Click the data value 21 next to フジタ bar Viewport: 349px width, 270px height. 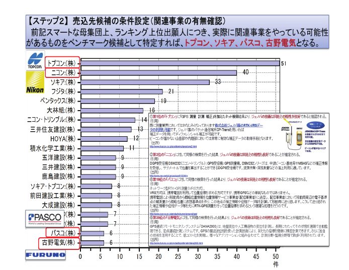[171, 92]
